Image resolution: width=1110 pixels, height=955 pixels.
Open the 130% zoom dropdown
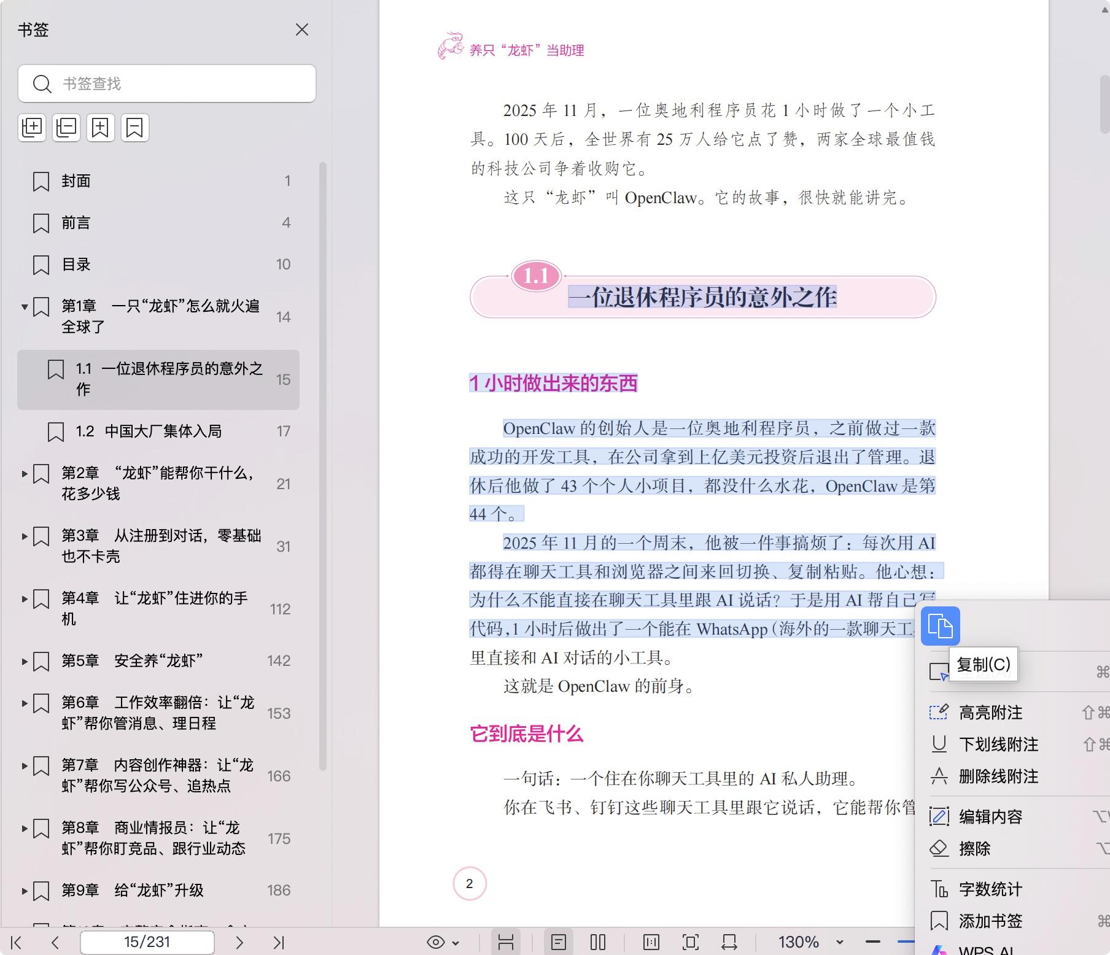click(x=840, y=942)
